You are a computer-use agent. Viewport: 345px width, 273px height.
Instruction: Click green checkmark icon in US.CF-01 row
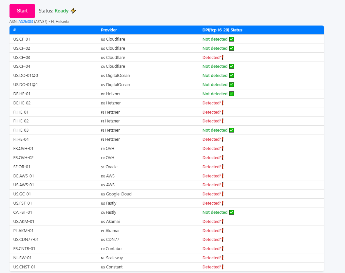[231, 39]
